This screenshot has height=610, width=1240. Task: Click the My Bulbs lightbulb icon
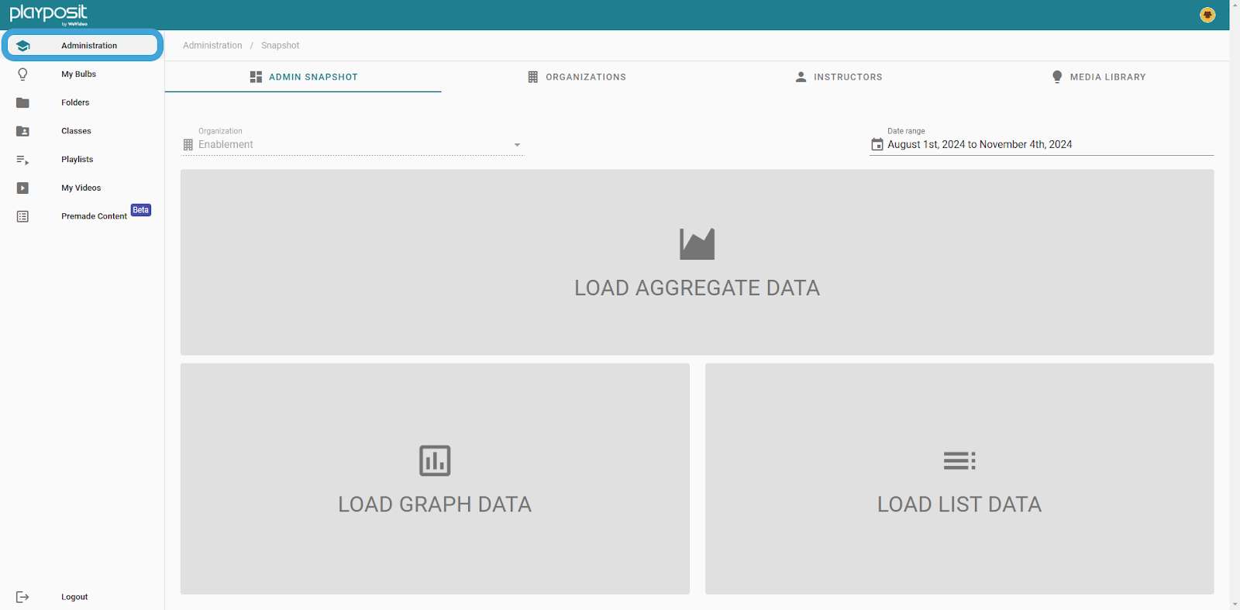(x=22, y=74)
